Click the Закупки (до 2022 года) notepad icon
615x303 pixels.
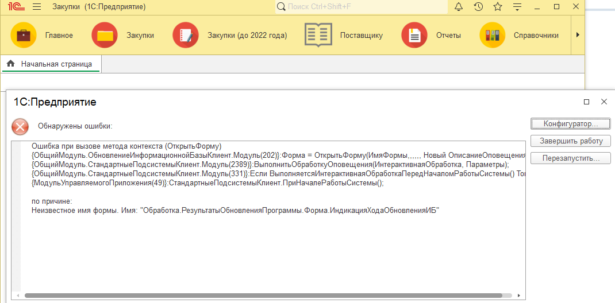186,35
